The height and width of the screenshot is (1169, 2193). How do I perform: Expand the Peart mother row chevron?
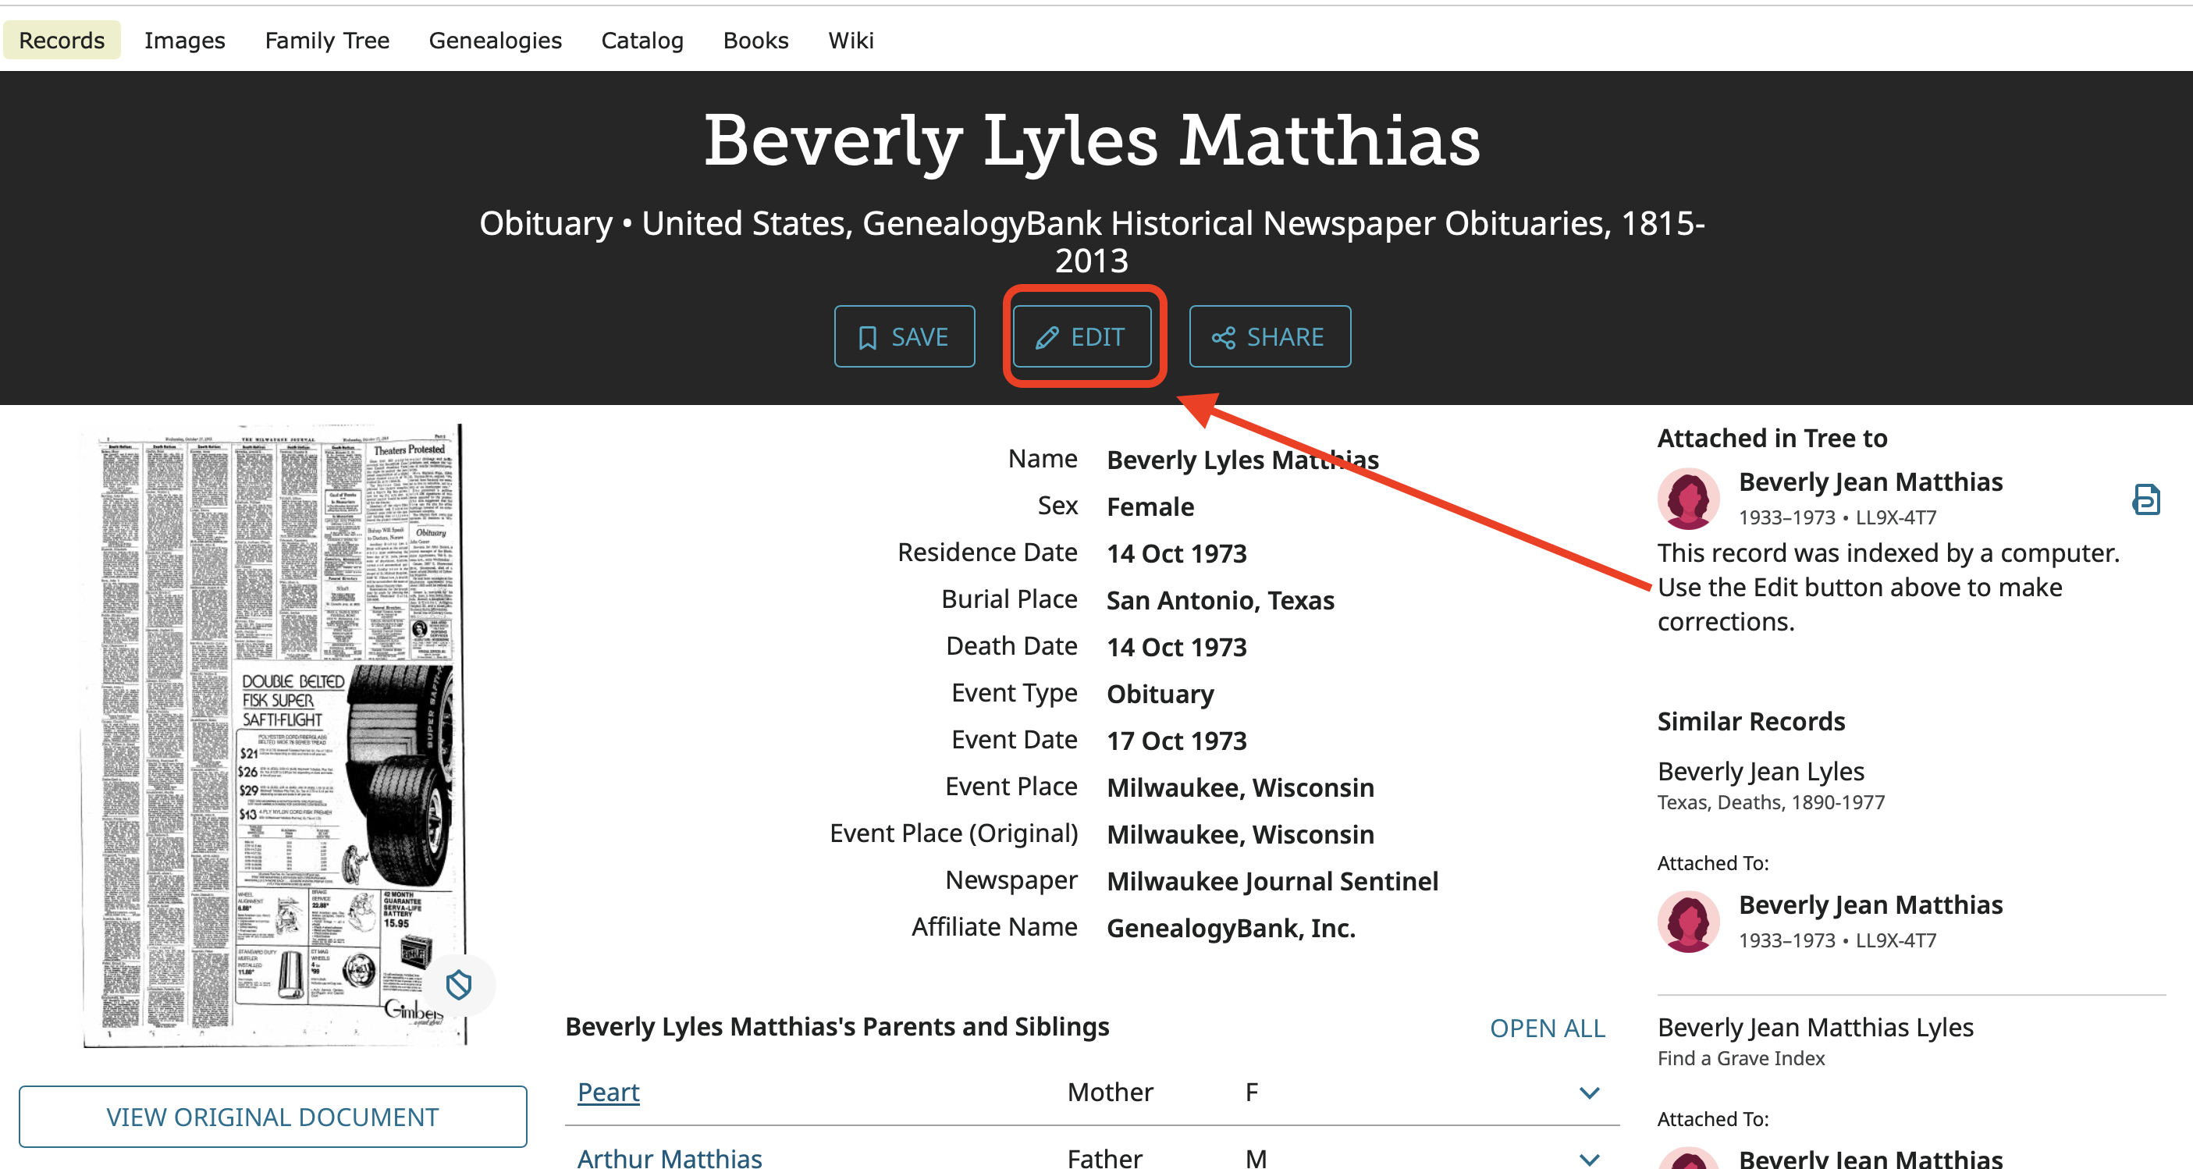(1589, 1093)
